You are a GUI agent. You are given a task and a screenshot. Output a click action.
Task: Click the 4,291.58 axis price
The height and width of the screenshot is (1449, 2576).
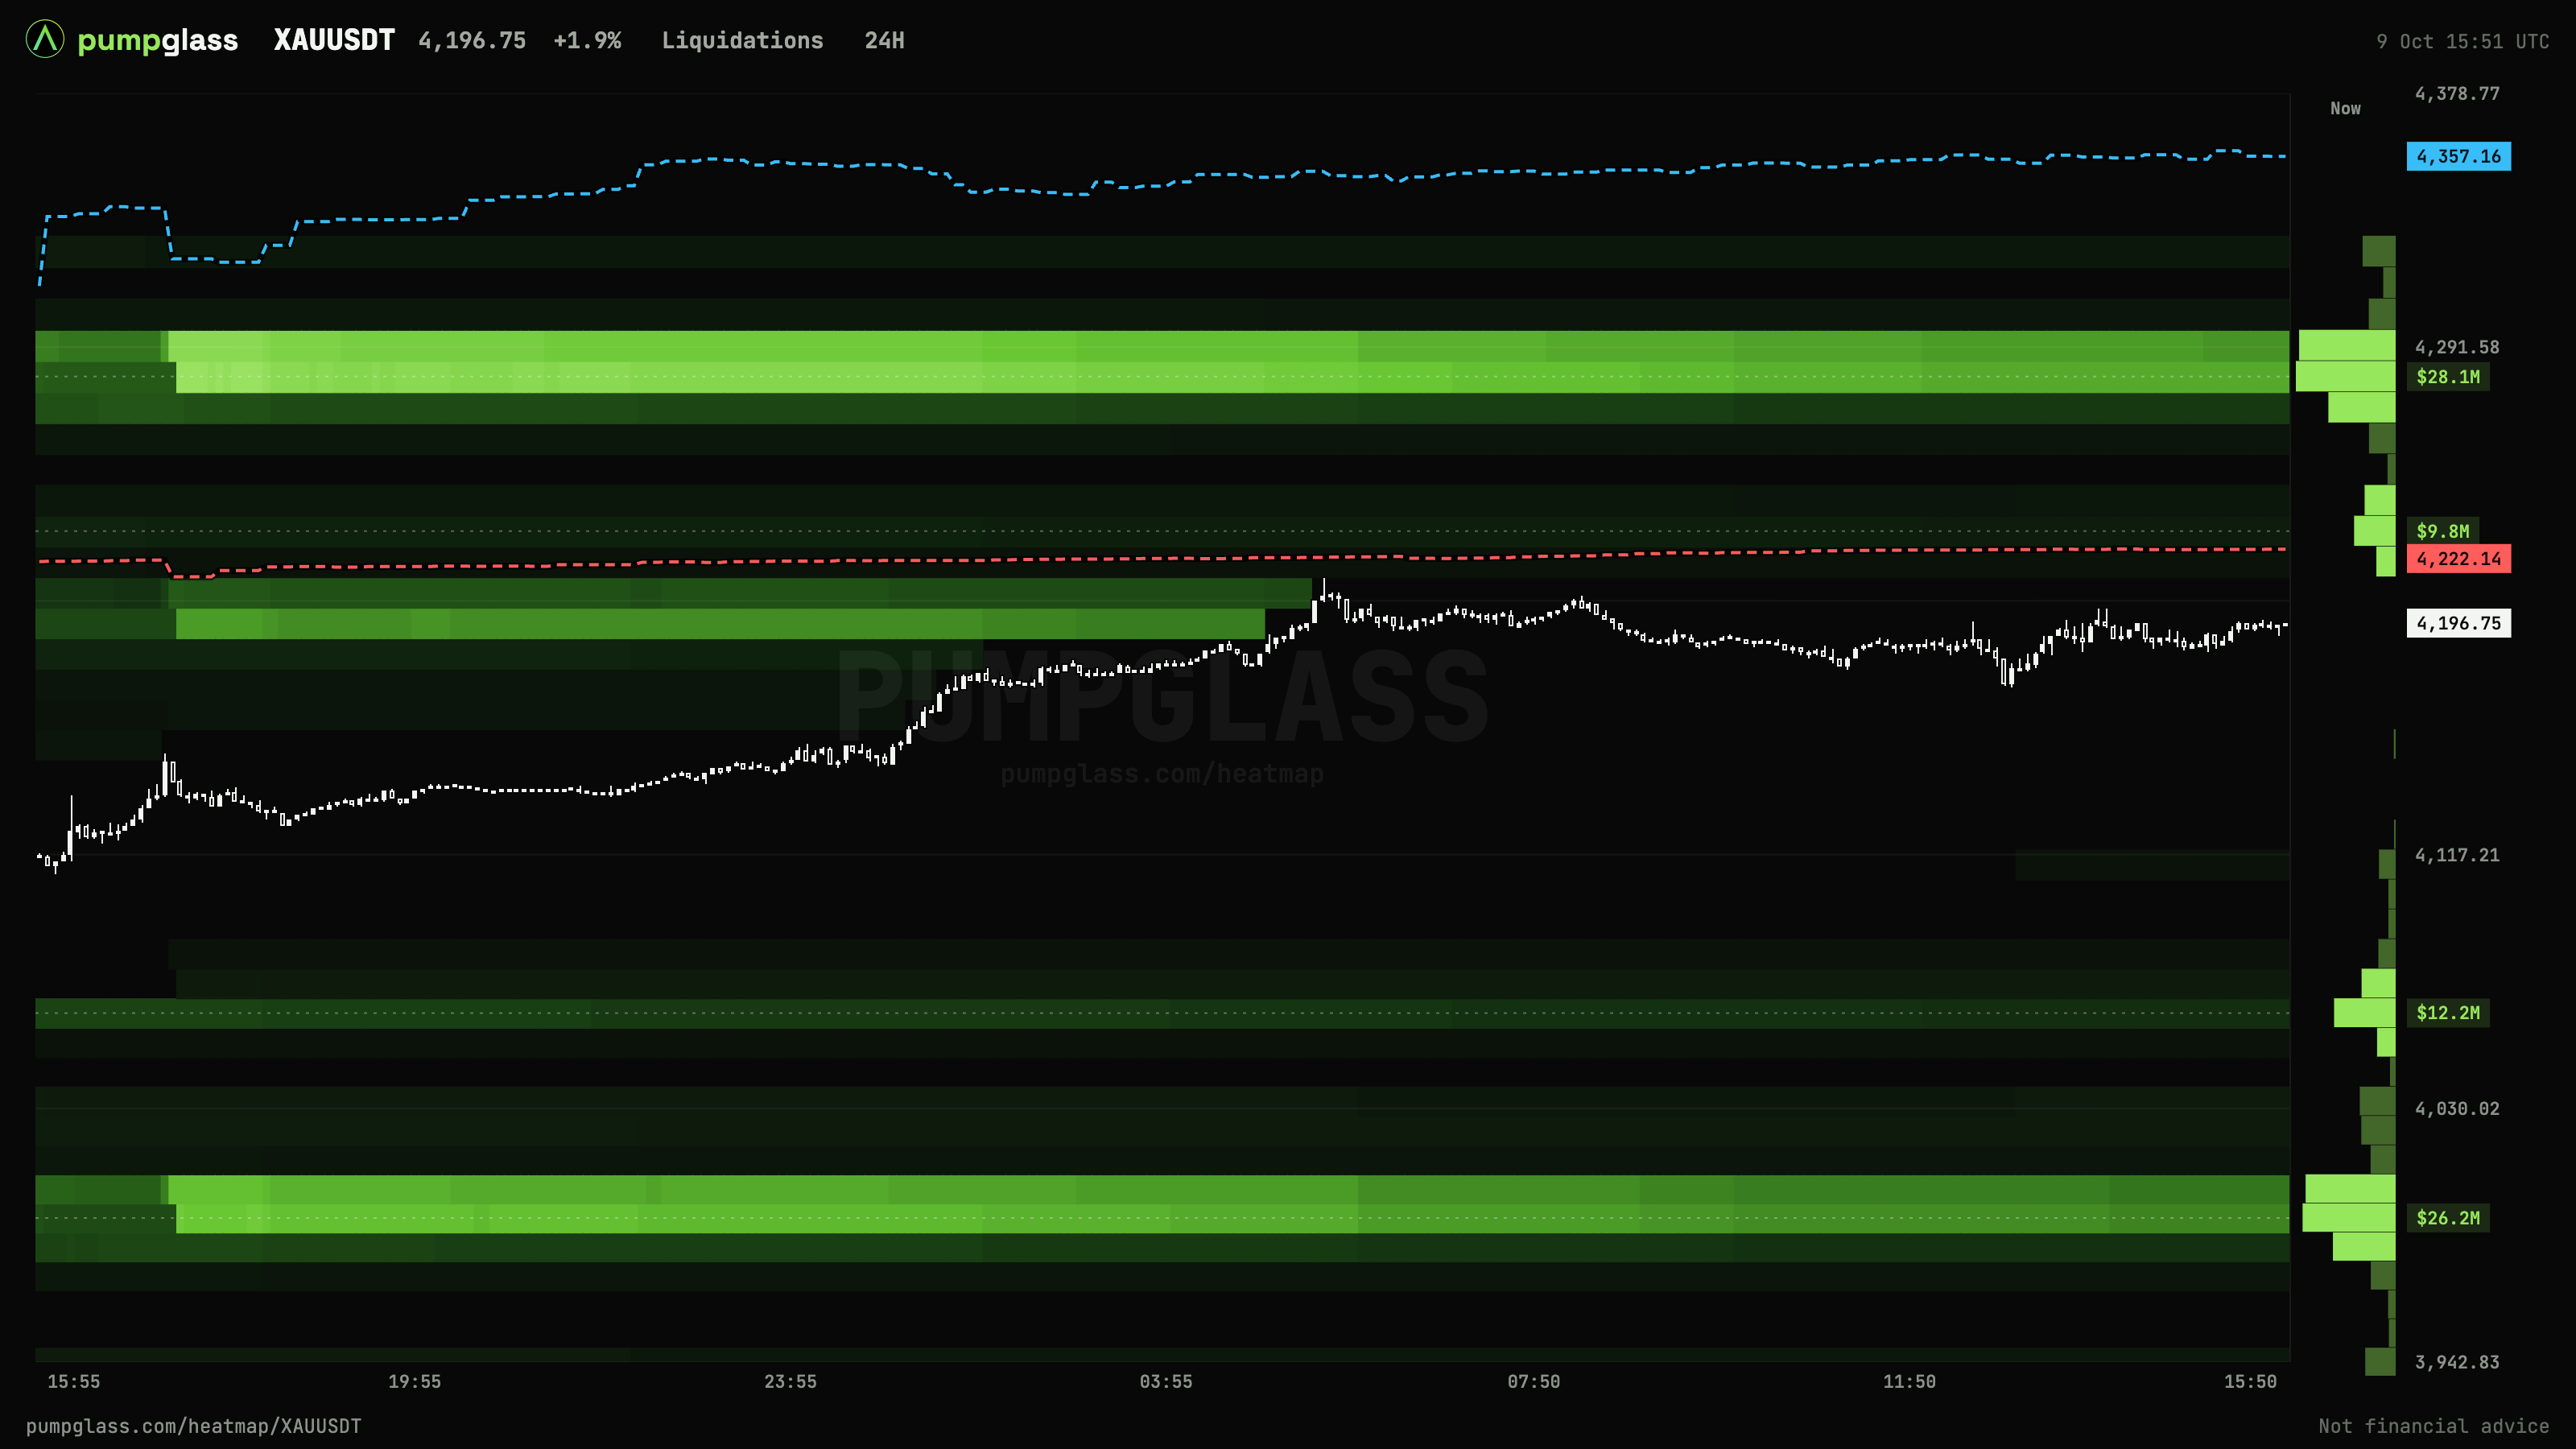pos(2457,348)
